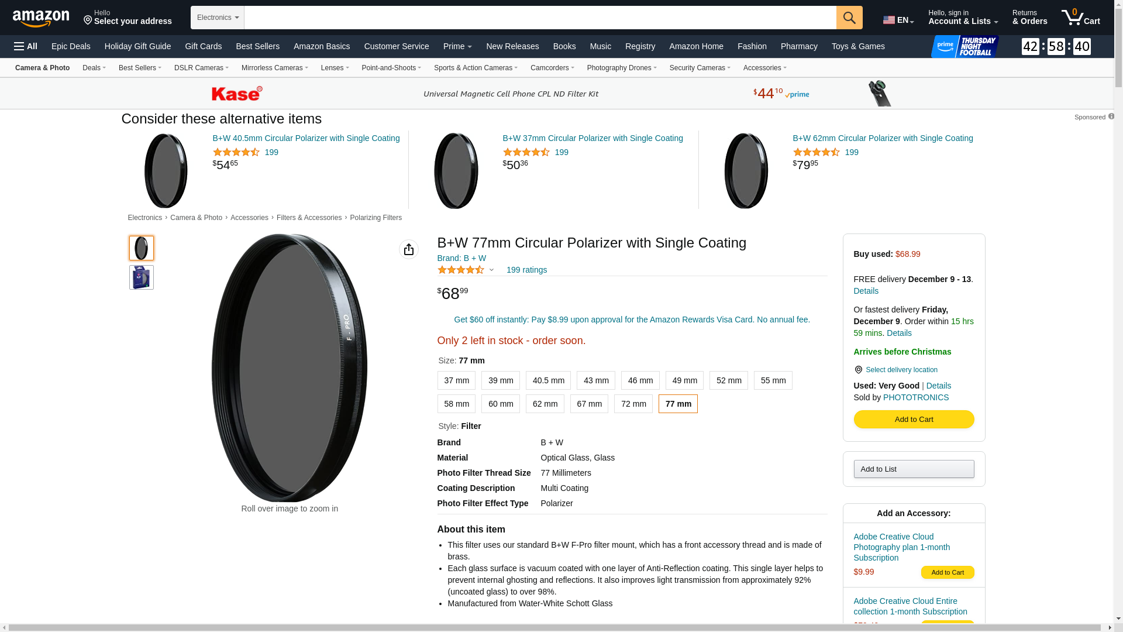1123x632 pixels.
Task: Select the second product thumbnail image
Action: click(142, 277)
